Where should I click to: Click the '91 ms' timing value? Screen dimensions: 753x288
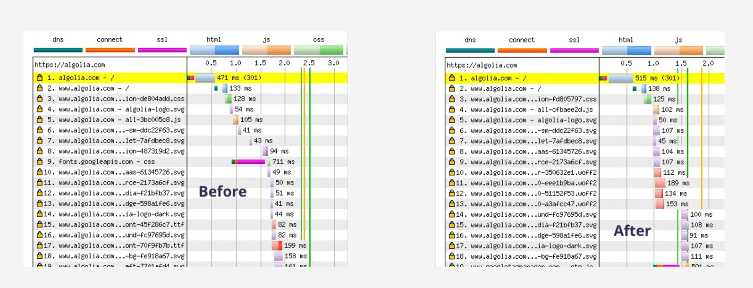click(699, 235)
